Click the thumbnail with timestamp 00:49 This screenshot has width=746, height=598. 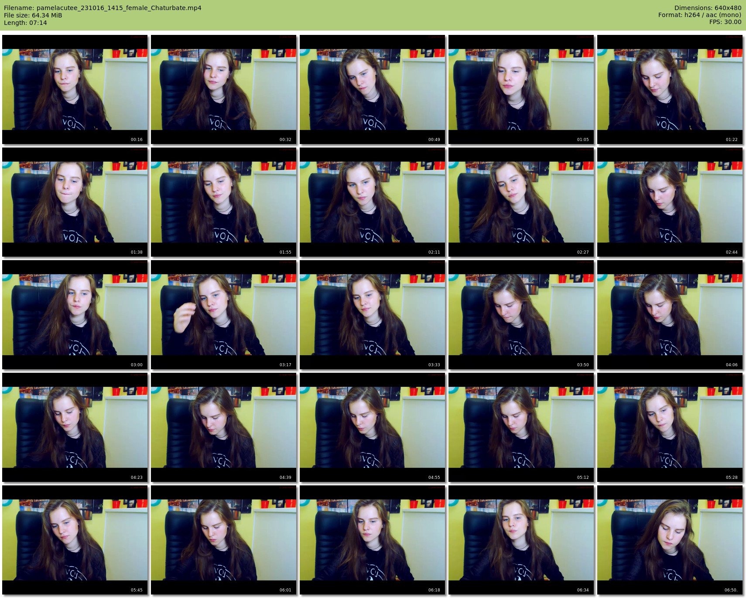pyautogui.click(x=373, y=89)
